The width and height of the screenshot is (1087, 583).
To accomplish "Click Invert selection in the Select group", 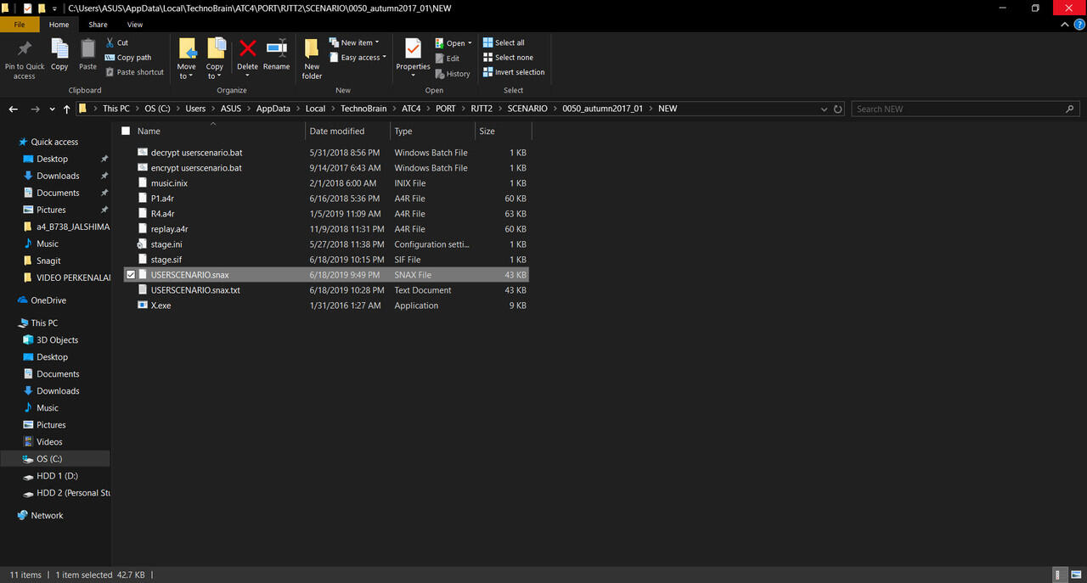I will (x=515, y=72).
